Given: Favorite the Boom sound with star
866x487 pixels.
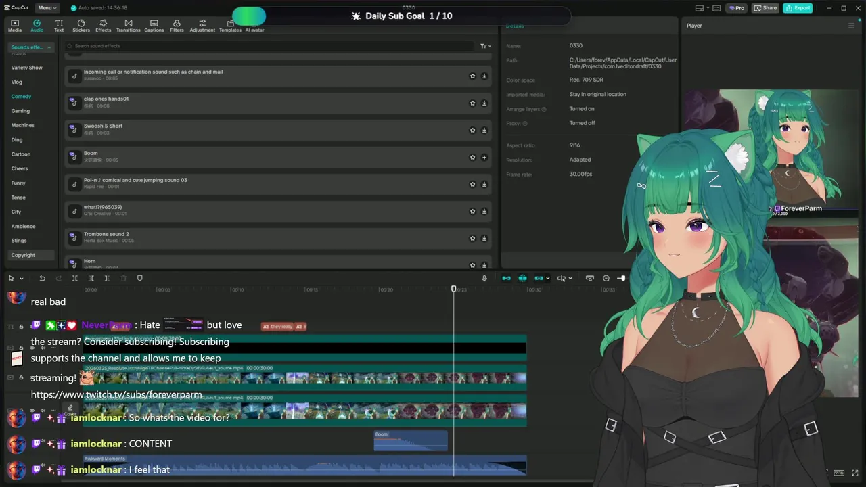Looking at the screenshot, I should click(x=472, y=158).
